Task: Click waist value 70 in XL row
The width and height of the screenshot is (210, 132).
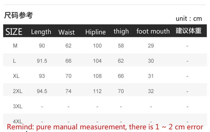Action: click(x=68, y=76)
